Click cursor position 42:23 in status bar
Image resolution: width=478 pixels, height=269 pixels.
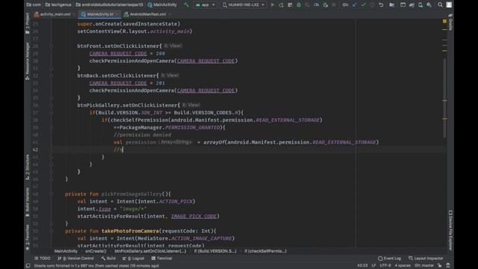tap(362, 266)
